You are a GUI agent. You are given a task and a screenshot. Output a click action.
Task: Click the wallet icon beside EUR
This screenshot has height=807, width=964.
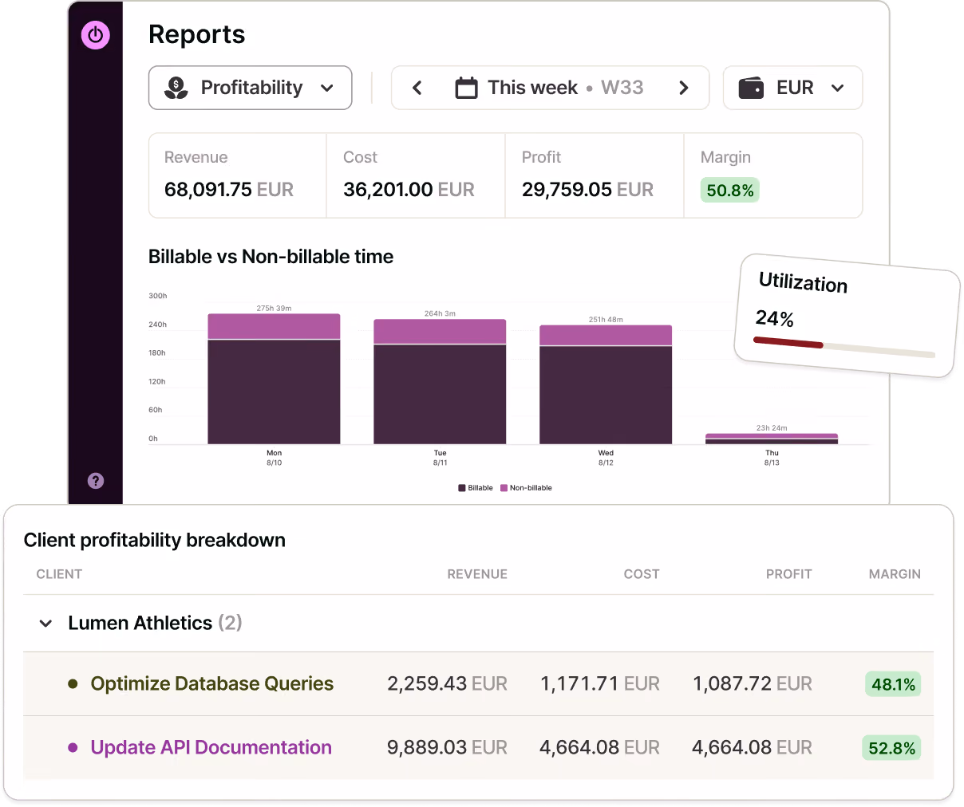(x=751, y=88)
